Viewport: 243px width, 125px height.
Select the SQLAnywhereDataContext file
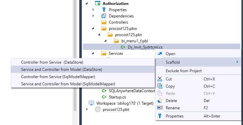[132, 91]
